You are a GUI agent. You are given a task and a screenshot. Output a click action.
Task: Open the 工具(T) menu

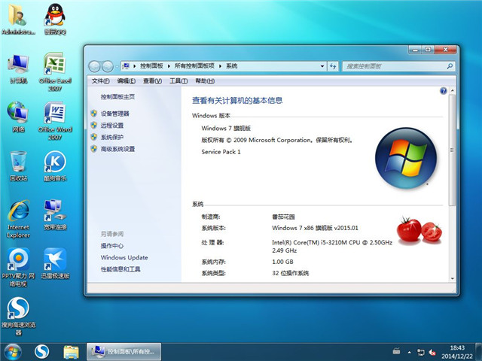pos(178,81)
